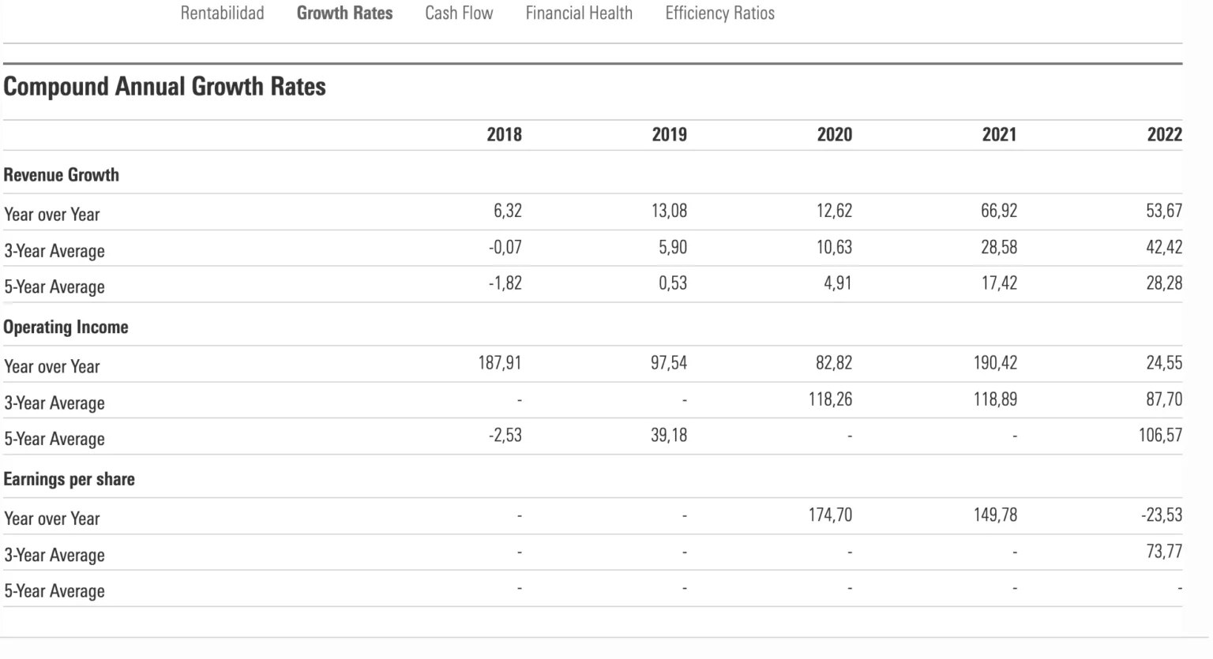Select the 2022 column header
Viewport: 1213px width, 659px height.
pyautogui.click(x=1164, y=134)
